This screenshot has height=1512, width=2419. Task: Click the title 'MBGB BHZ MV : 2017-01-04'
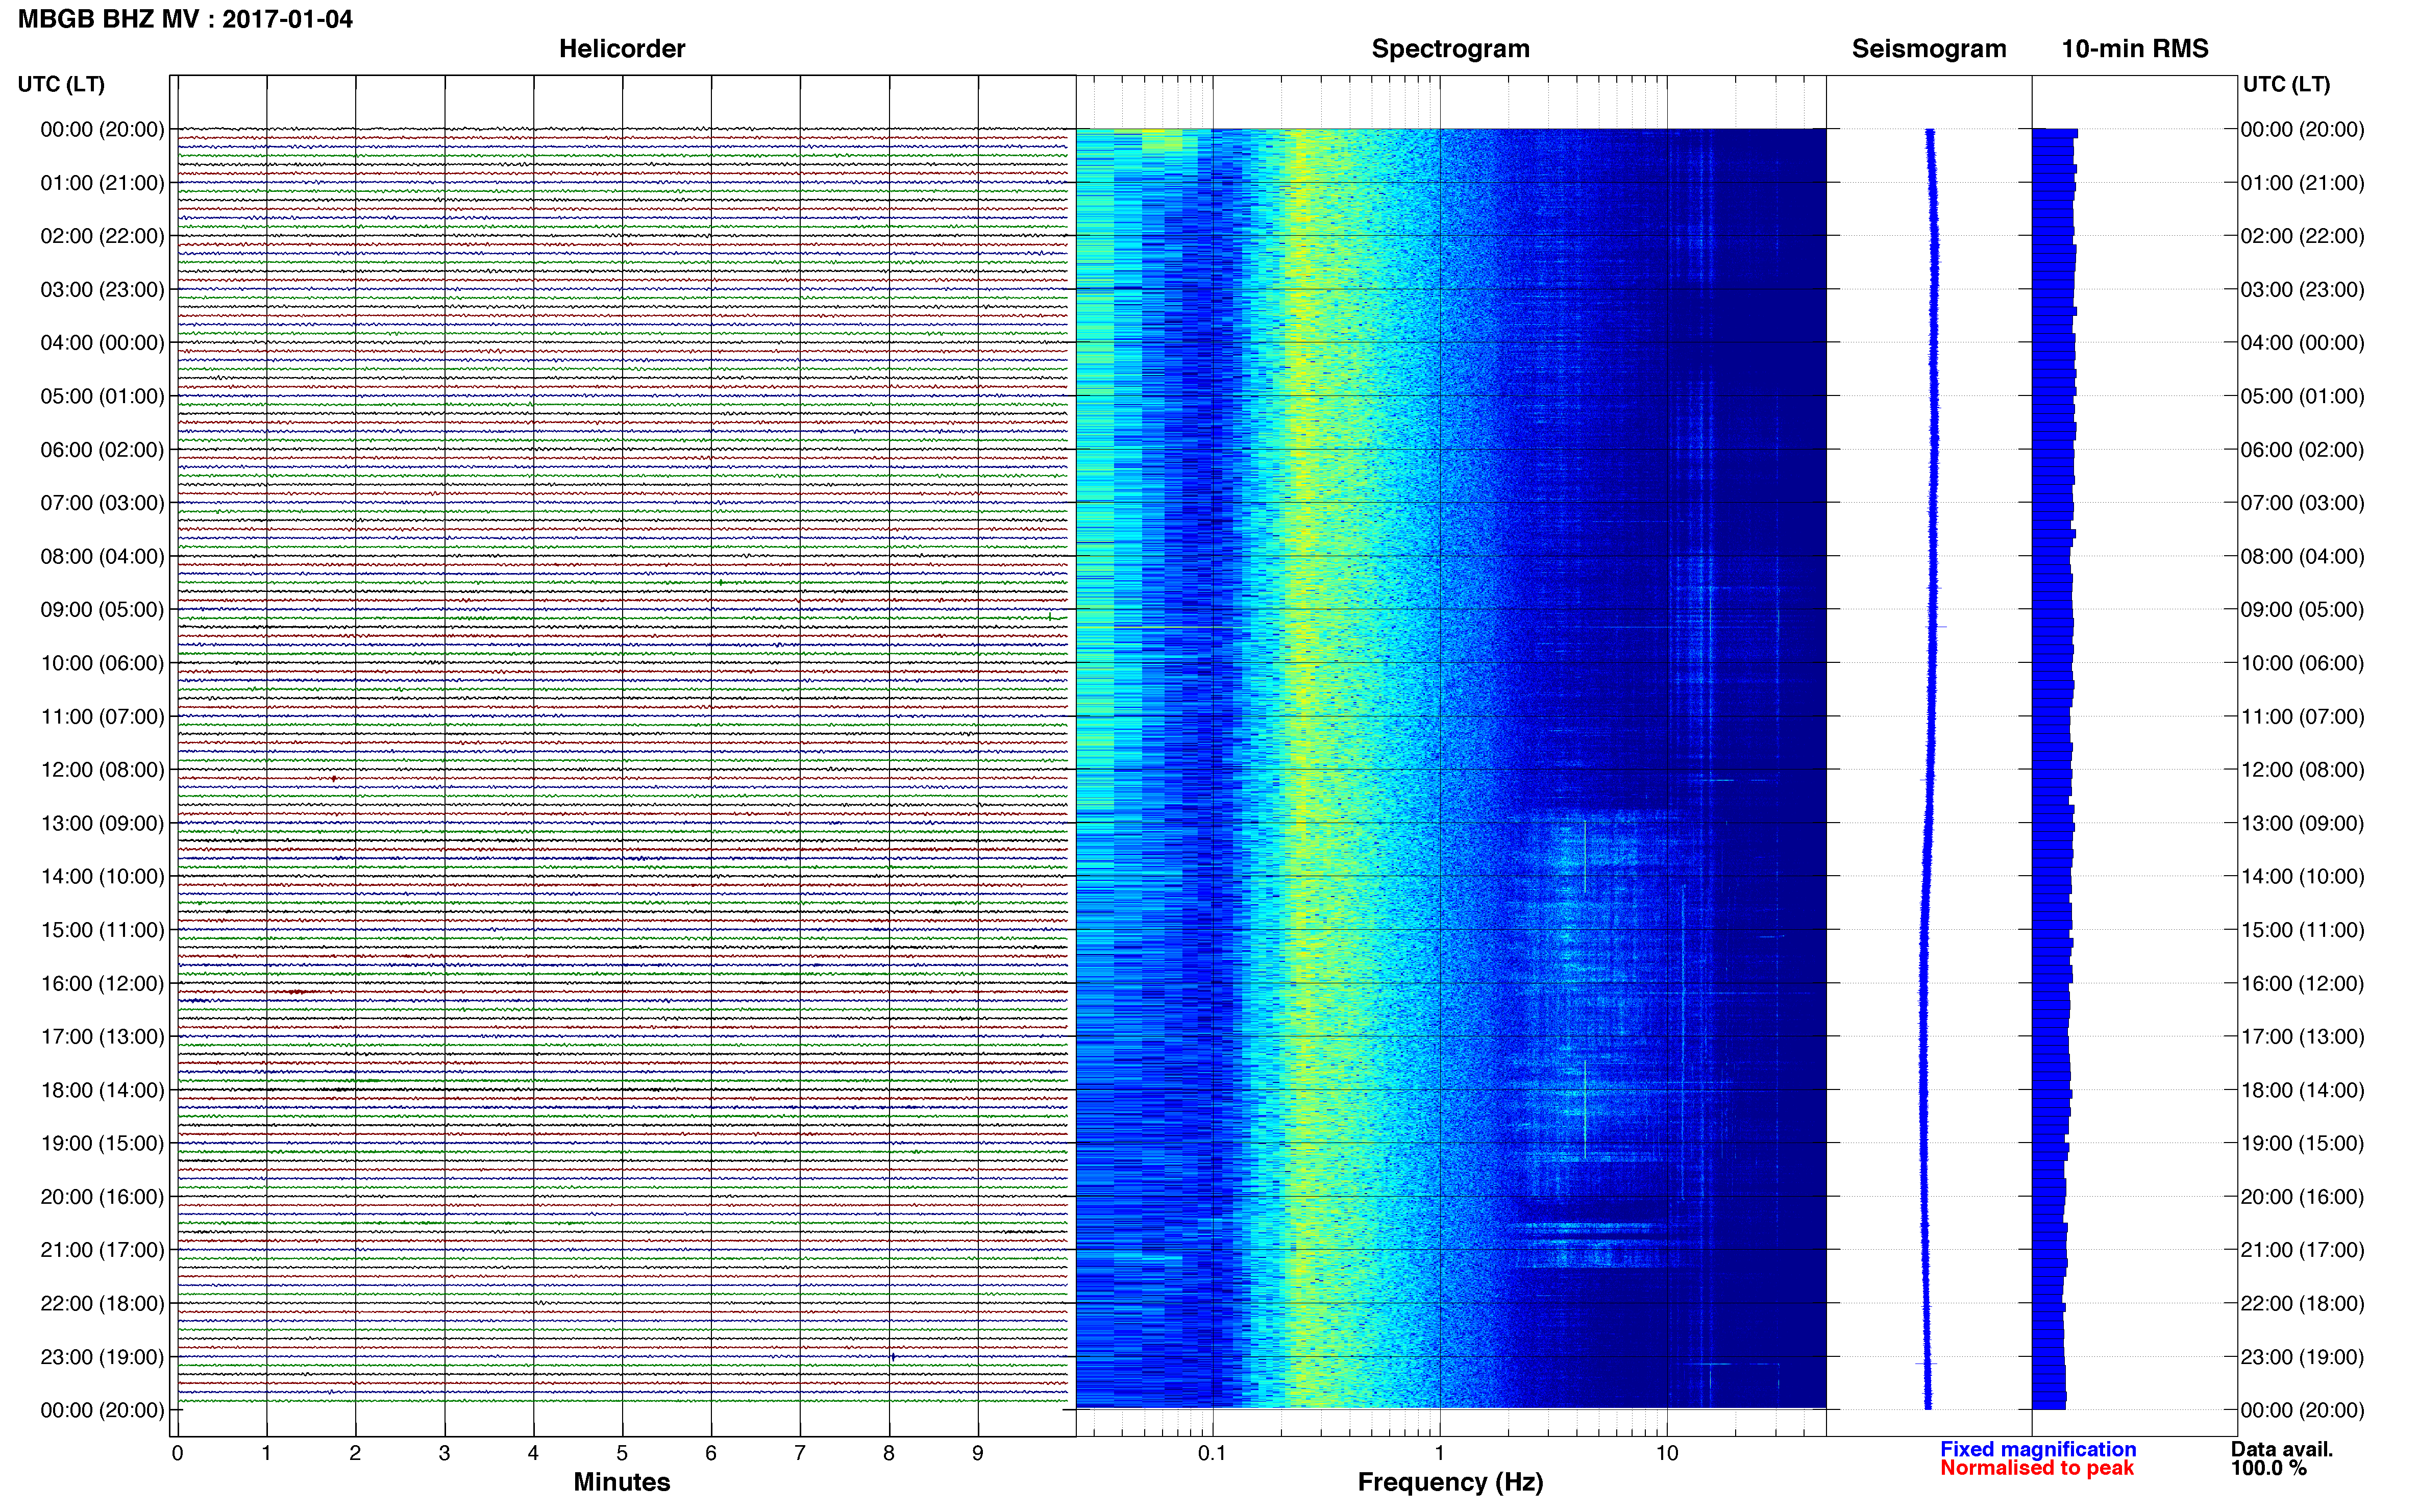point(185,19)
